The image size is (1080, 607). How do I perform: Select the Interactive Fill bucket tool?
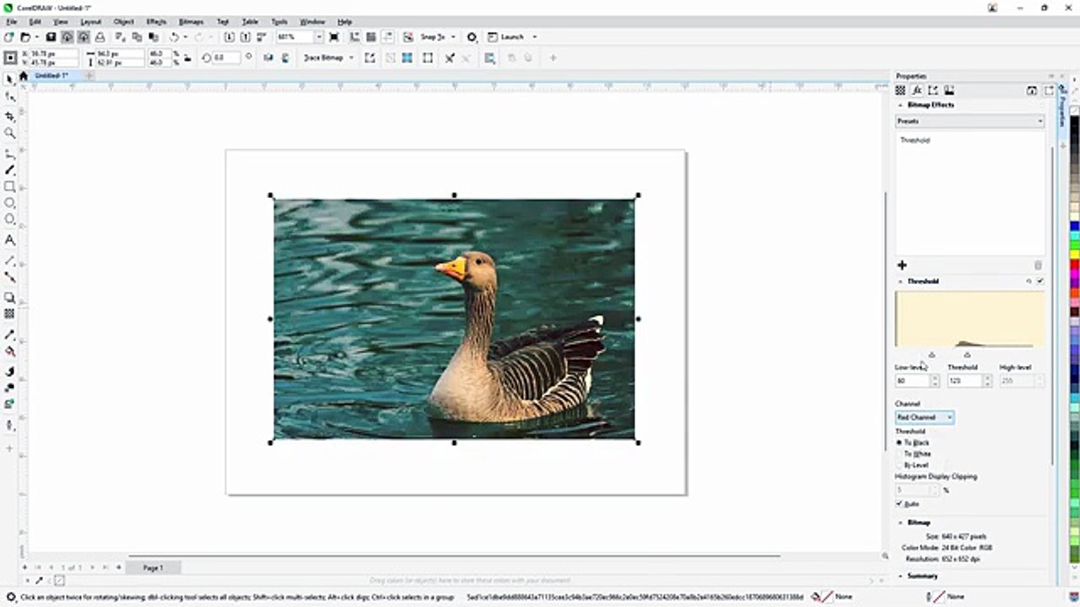point(10,352)
